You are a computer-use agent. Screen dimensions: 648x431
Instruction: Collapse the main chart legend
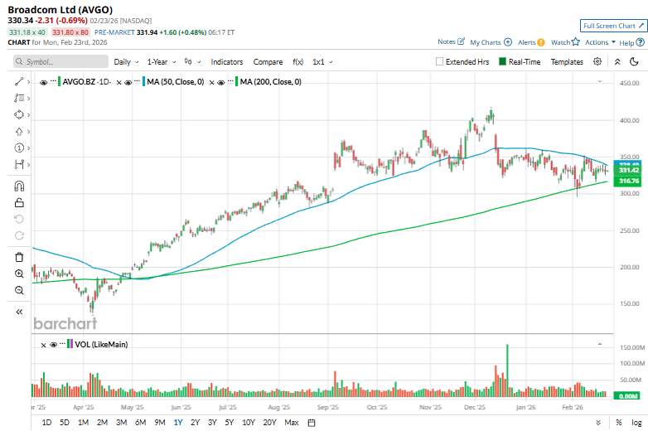coord(600,81)
